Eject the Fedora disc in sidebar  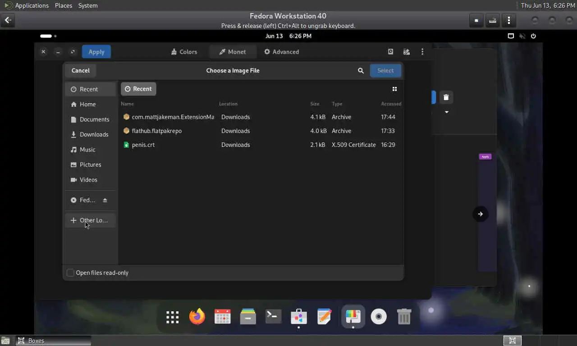coord(105,200)
